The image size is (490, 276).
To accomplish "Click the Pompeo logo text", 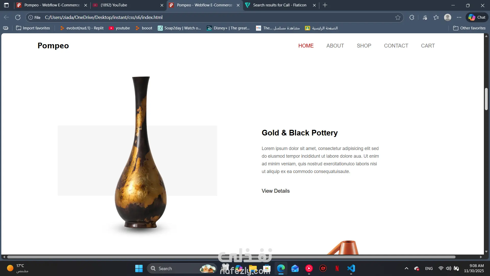I will coord(53,46).
